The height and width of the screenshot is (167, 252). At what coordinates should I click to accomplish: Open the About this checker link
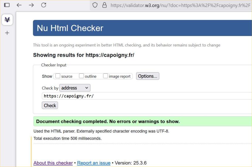click(x=53, y=163)
